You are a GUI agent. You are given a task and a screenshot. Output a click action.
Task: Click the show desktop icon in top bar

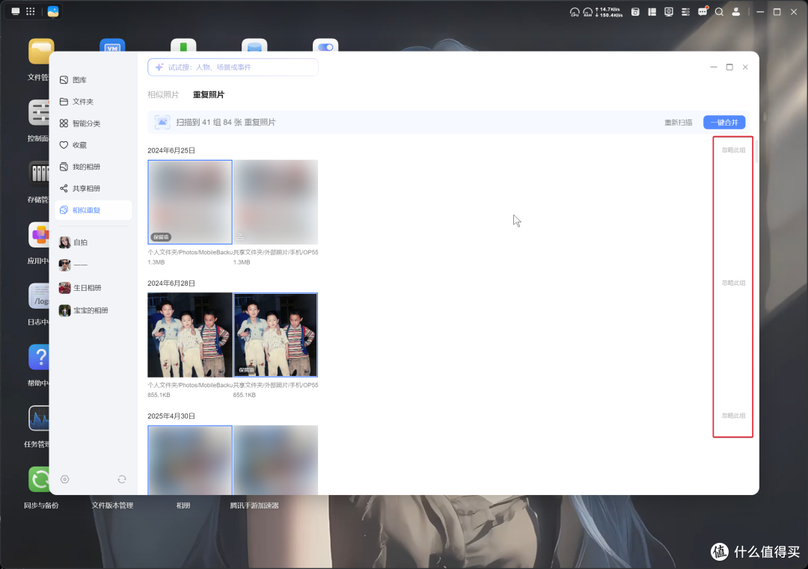(x=16, y=11)
